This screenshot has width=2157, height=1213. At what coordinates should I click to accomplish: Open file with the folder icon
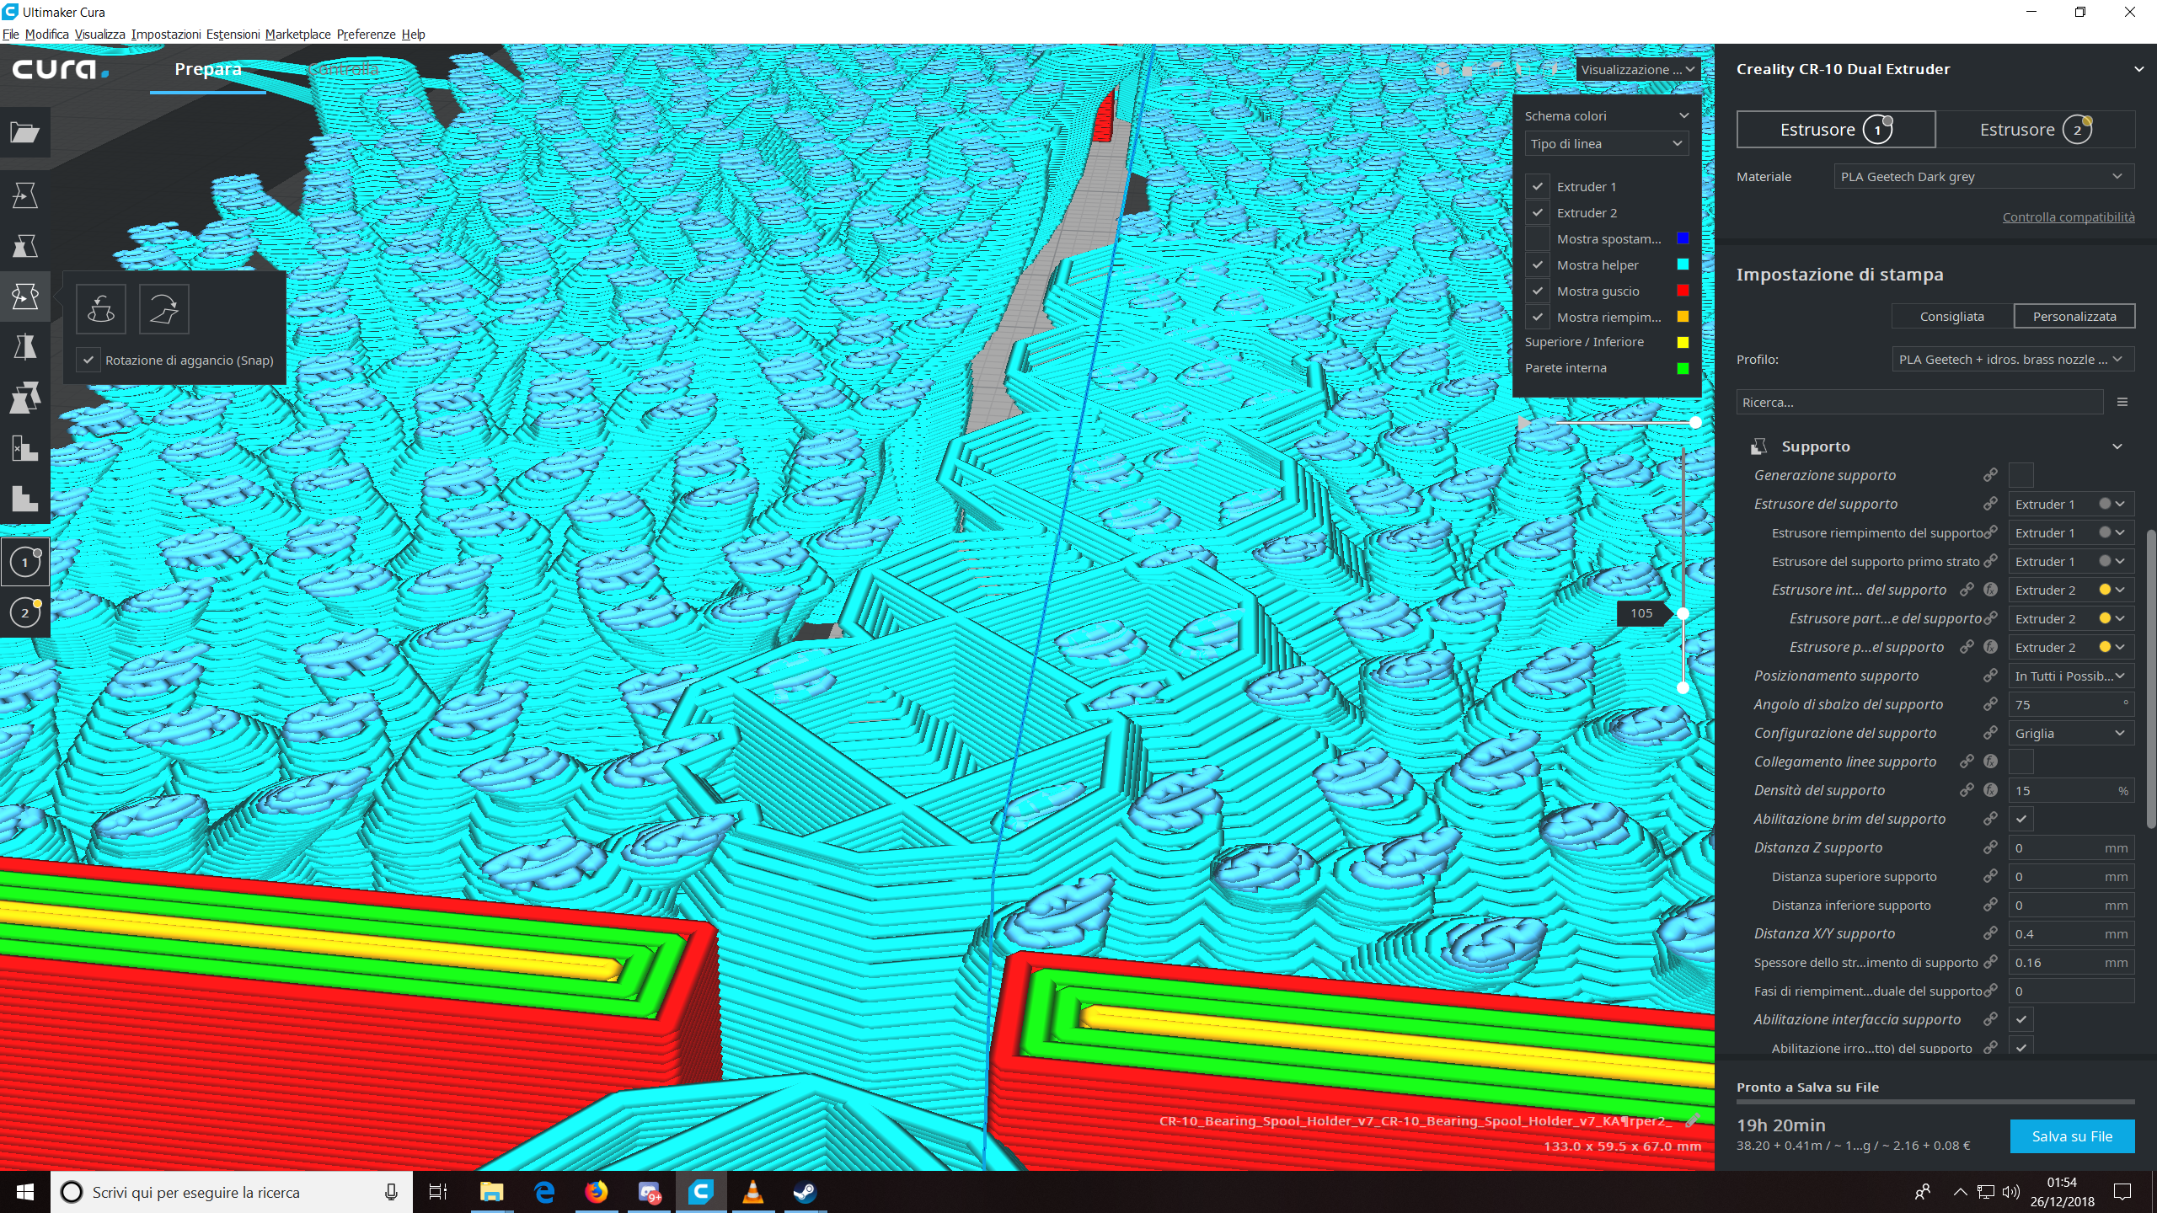(x=25, y=132)
